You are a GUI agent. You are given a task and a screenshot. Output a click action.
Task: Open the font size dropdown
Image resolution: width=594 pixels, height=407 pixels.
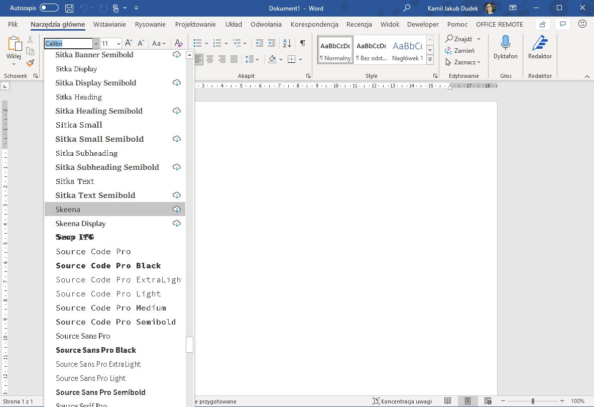[118, 44]
